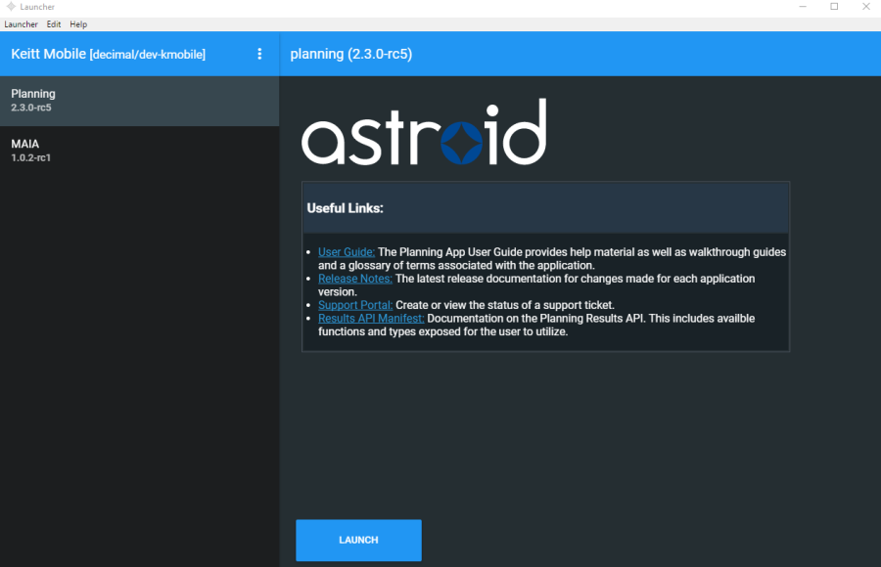Select Planning 2.3.0-rc5 in the sidebar
The width and height of the screenshot is (881, 567).
(x=139, y=101)
